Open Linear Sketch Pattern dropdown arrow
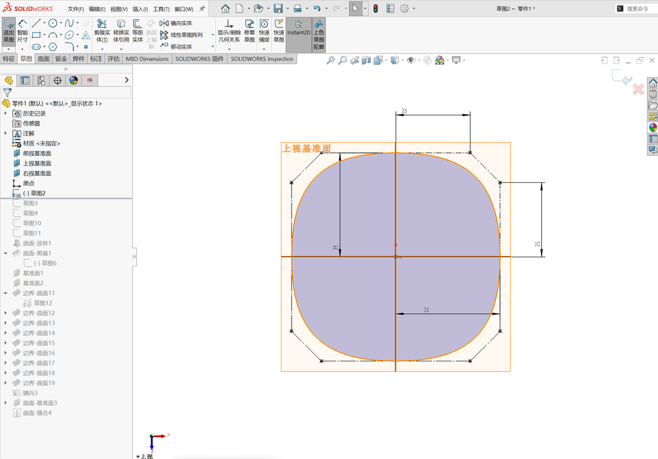Image resolution: width=658 pixels, height=459 pixels. coord(213,35)
